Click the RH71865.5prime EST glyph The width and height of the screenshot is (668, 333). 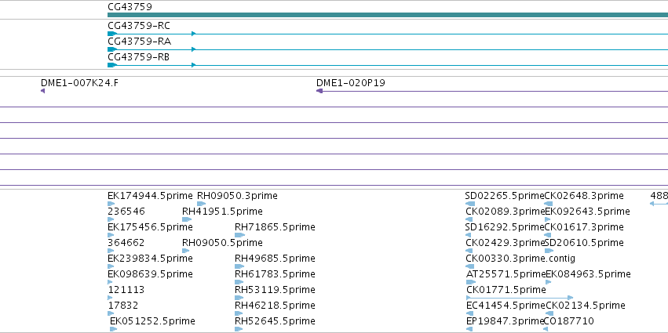240,235
